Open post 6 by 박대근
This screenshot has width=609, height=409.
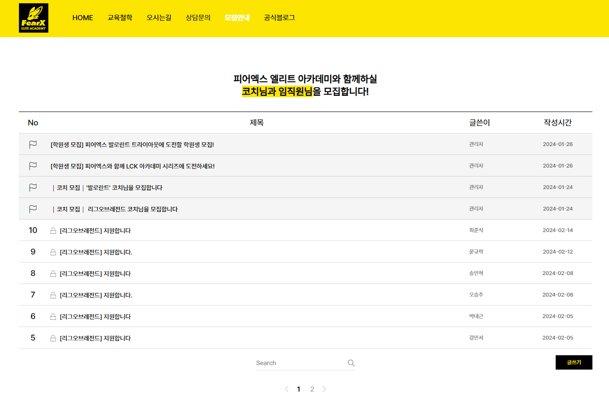pyautogui.click(x=95, y=317)
